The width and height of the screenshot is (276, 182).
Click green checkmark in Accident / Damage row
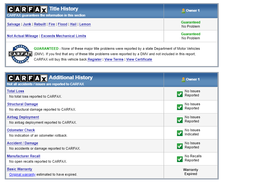(180, 146)
